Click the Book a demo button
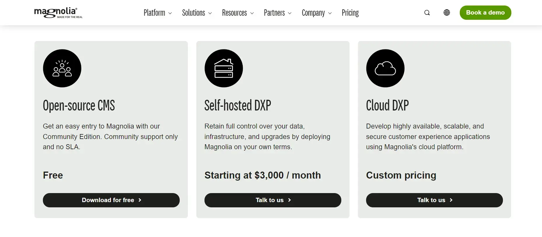This screenshot has height=237, width=542. (485, 13)
